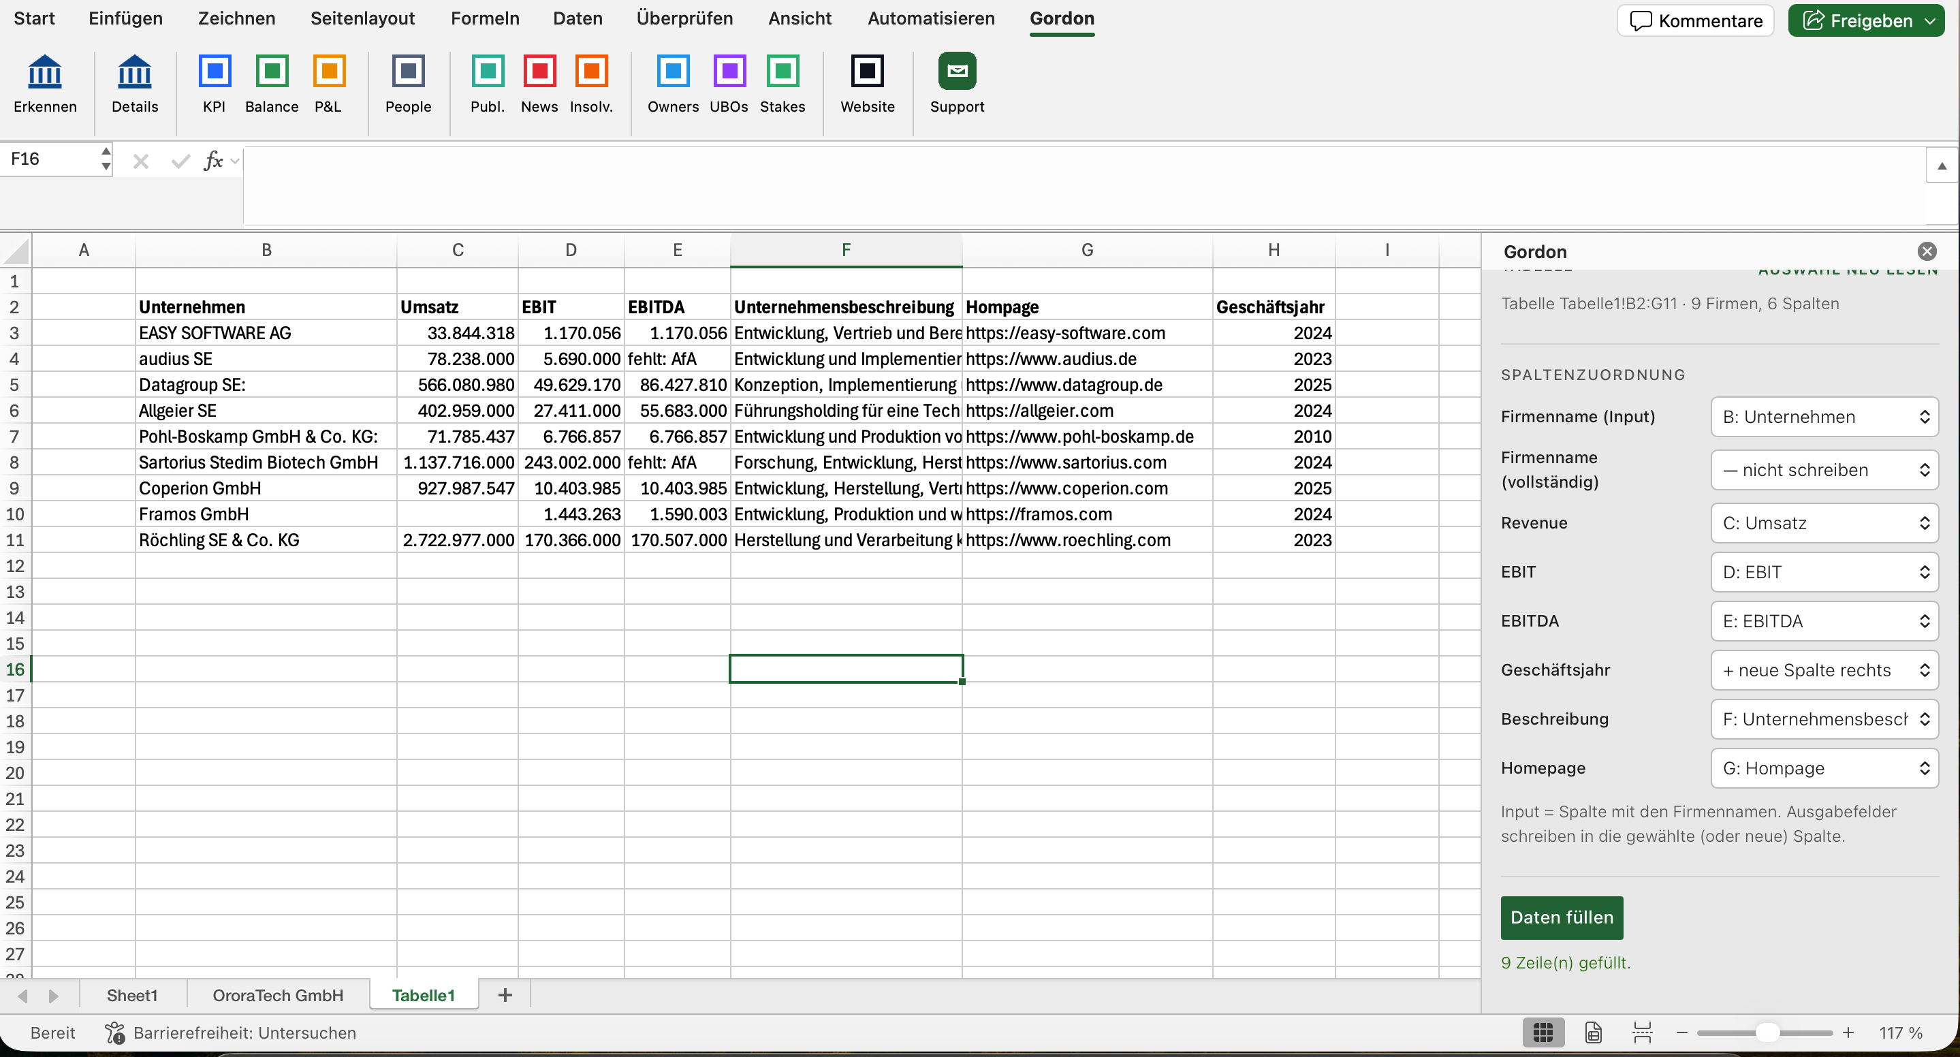Open the Revenue column mapping dropdown

(x=1824, y=523)
